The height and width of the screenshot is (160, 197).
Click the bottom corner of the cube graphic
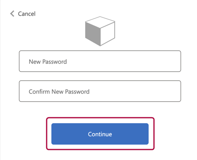100,45
